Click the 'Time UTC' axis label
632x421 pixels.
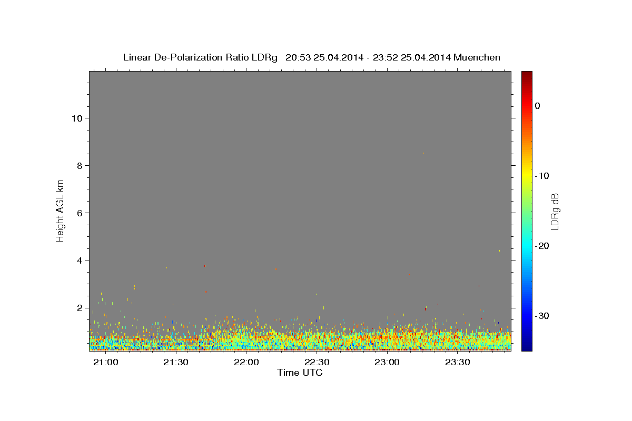300,373
